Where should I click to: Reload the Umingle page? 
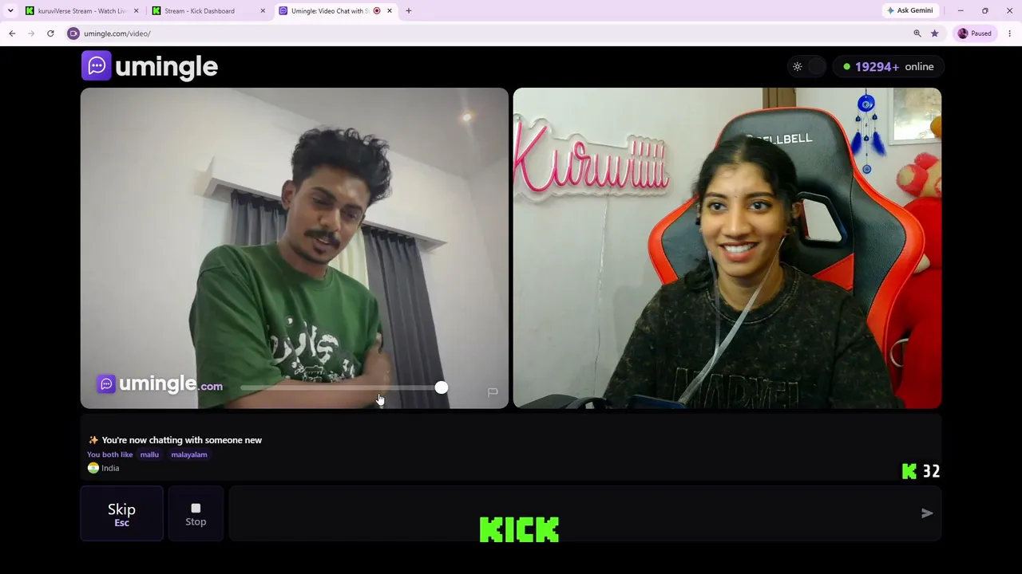click(50, 33)
